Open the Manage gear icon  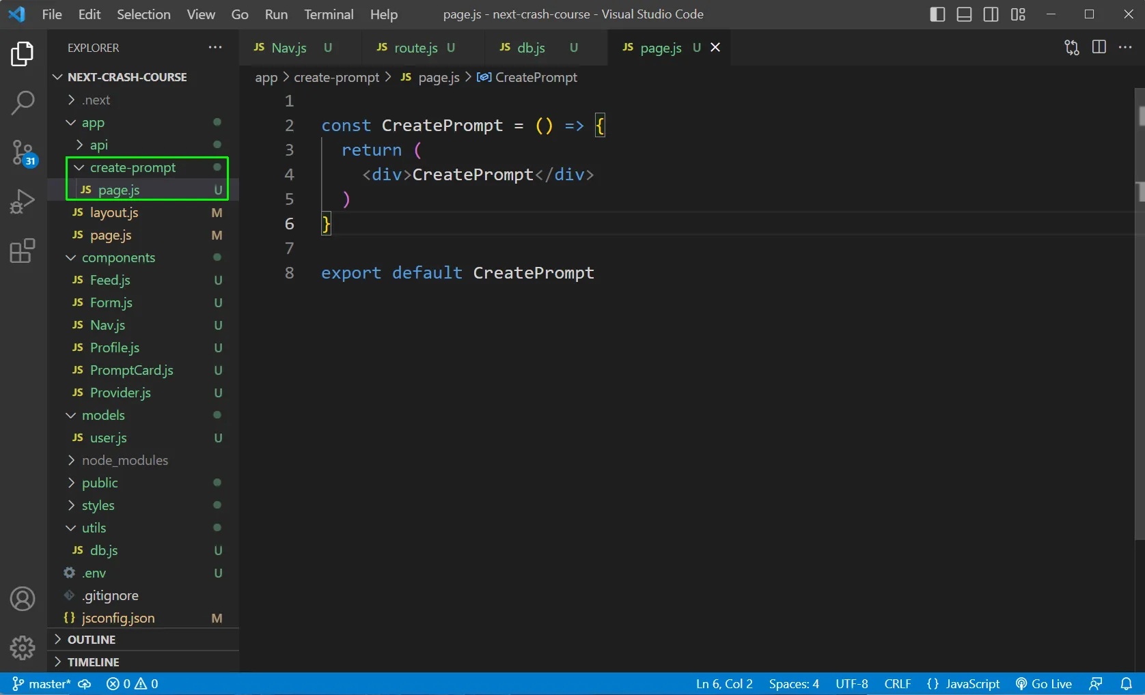click(x=23, y=647)
